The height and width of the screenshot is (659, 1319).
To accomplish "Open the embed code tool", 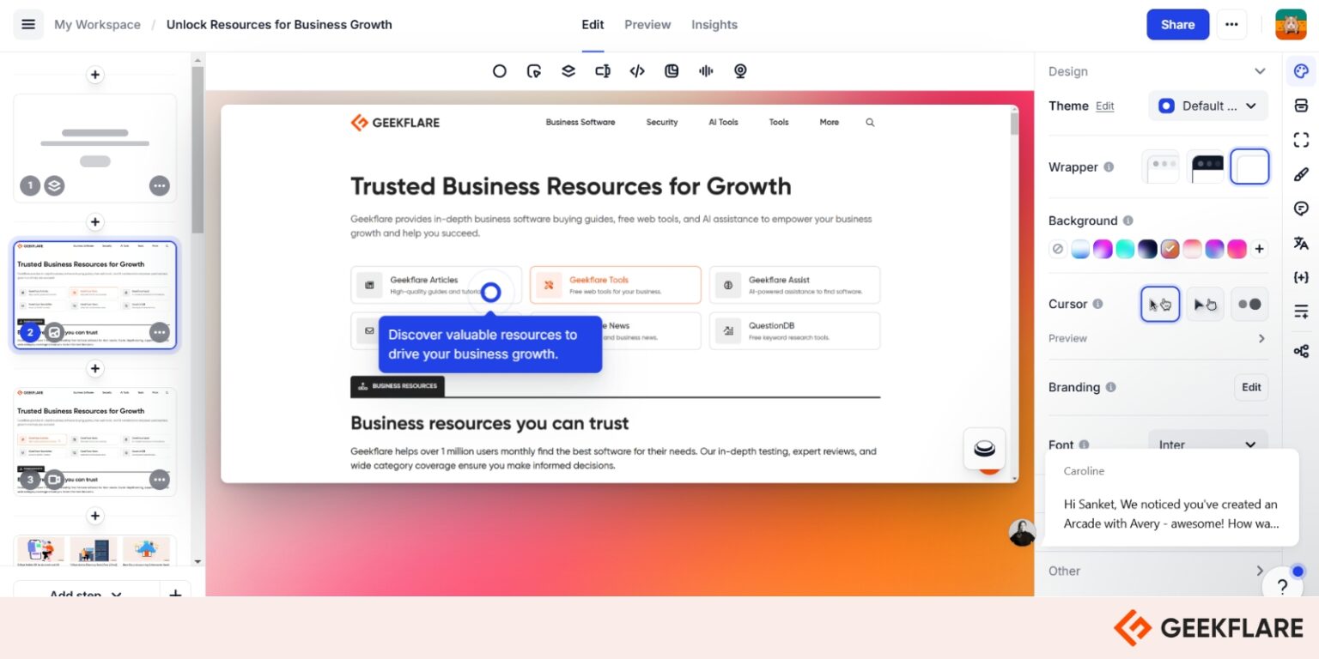I will point(637,71).
